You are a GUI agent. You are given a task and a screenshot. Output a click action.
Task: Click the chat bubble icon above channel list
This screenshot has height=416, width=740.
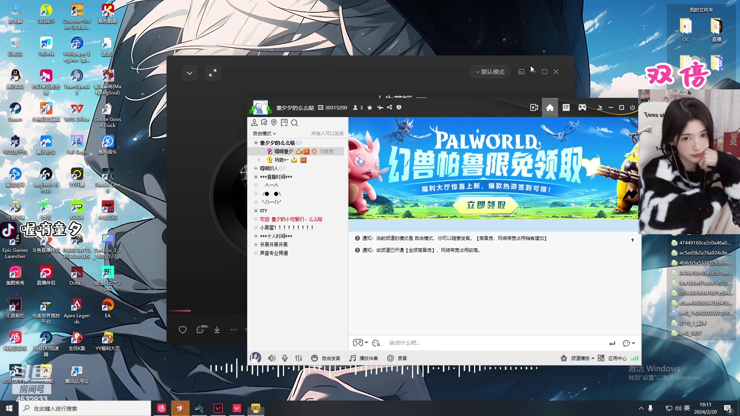(264, 122)
